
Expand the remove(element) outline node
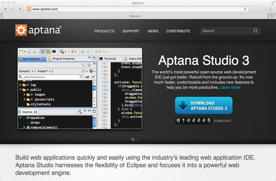(x=25, y=127)
